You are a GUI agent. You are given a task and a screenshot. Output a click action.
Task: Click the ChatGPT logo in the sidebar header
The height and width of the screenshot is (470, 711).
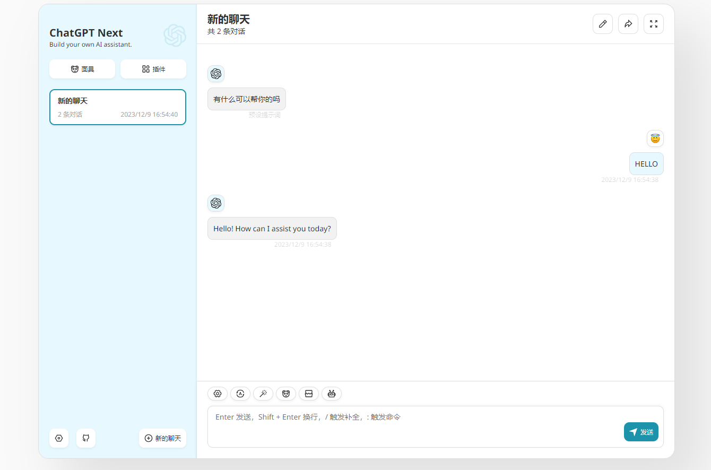(175, 36)
